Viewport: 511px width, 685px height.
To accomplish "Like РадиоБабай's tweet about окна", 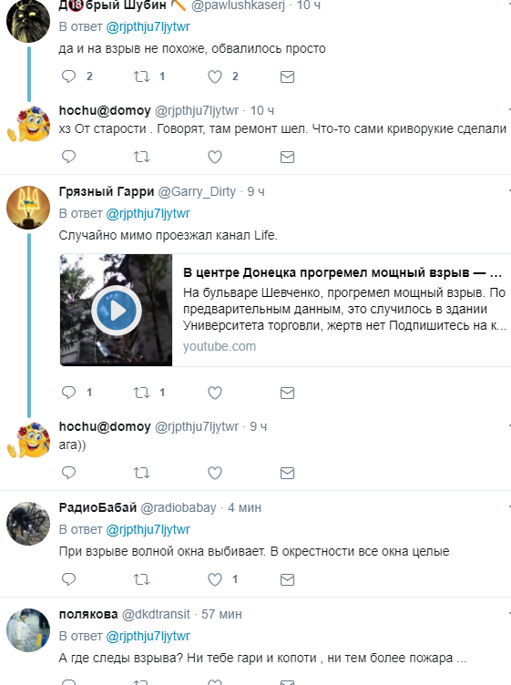I will tap(214, 579).
